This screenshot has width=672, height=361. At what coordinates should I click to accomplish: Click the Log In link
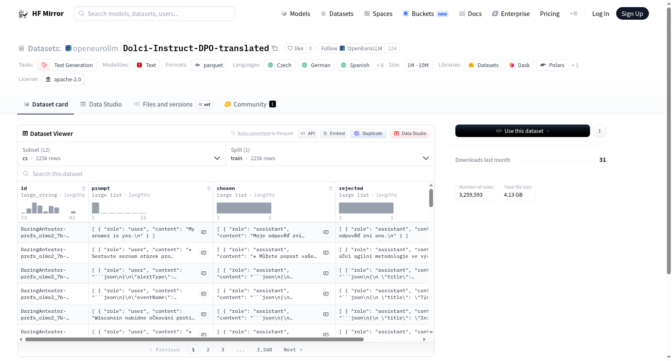pos(601,14)
